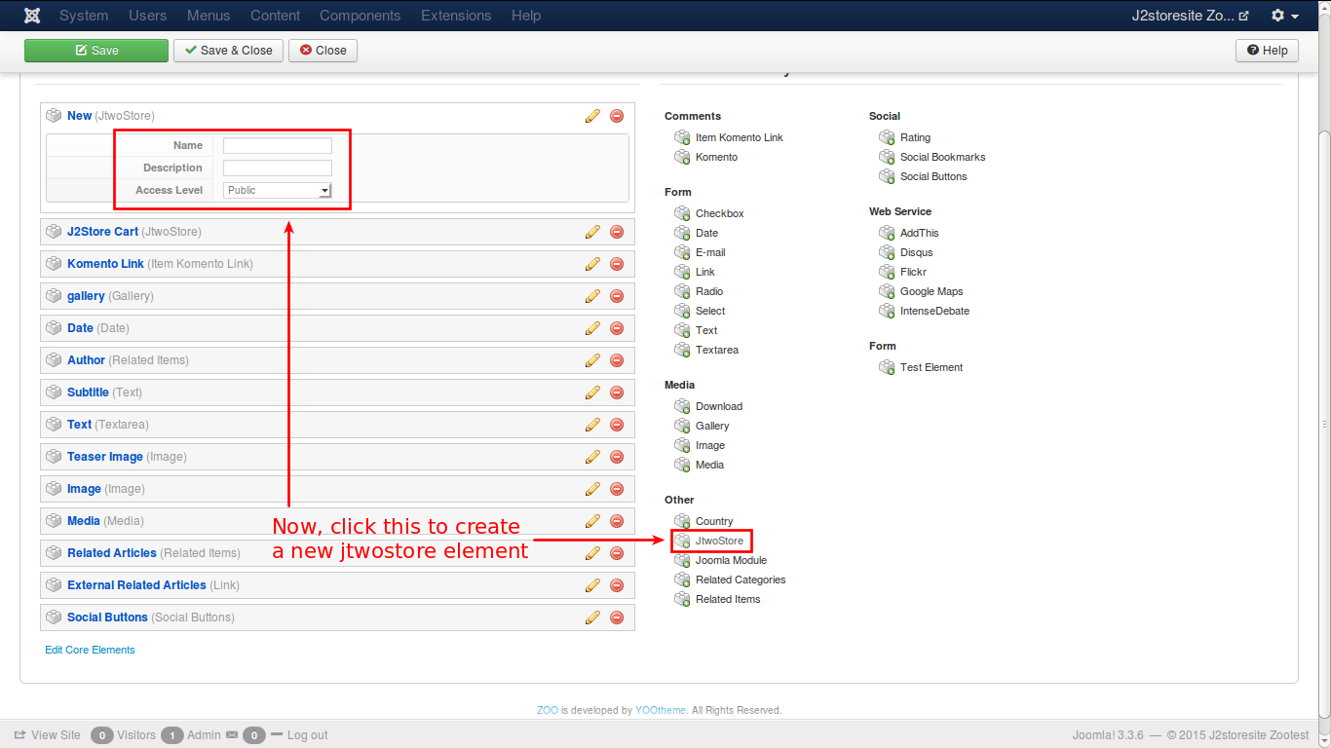Click the Joomla logo icon
The height and width of the screenshot is (748, 1331).
click(34, 16)
